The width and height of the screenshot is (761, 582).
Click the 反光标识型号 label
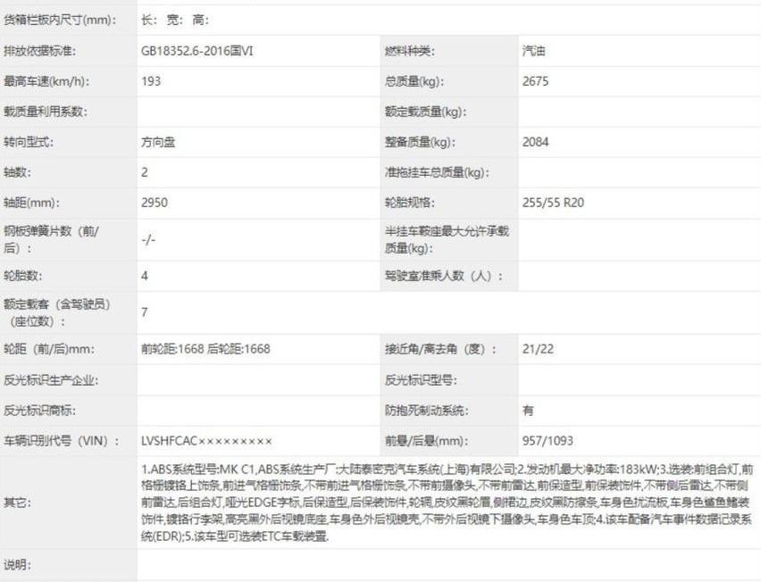pos(421,380)
